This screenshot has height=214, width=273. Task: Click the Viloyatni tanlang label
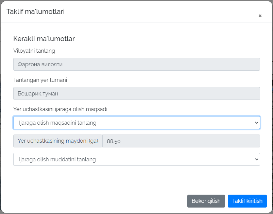click(x=34, y=51)
